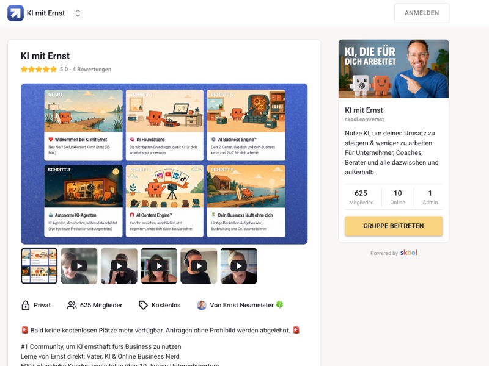Open the skool.com/ernst link

[x=364, y=119]
